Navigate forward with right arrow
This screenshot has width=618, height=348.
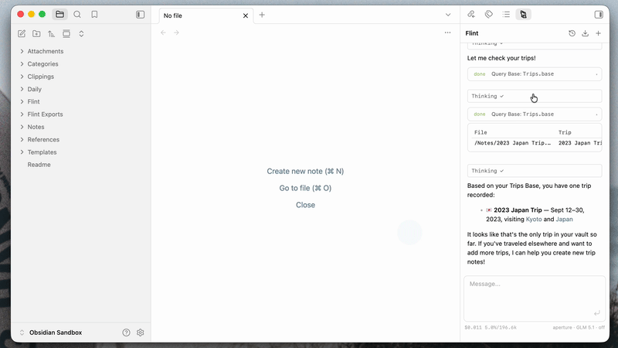tap(176, 32)
